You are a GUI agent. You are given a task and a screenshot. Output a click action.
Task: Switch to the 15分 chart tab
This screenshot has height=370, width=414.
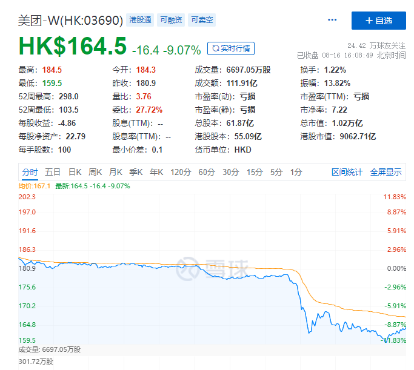click(x=255, y=172)
